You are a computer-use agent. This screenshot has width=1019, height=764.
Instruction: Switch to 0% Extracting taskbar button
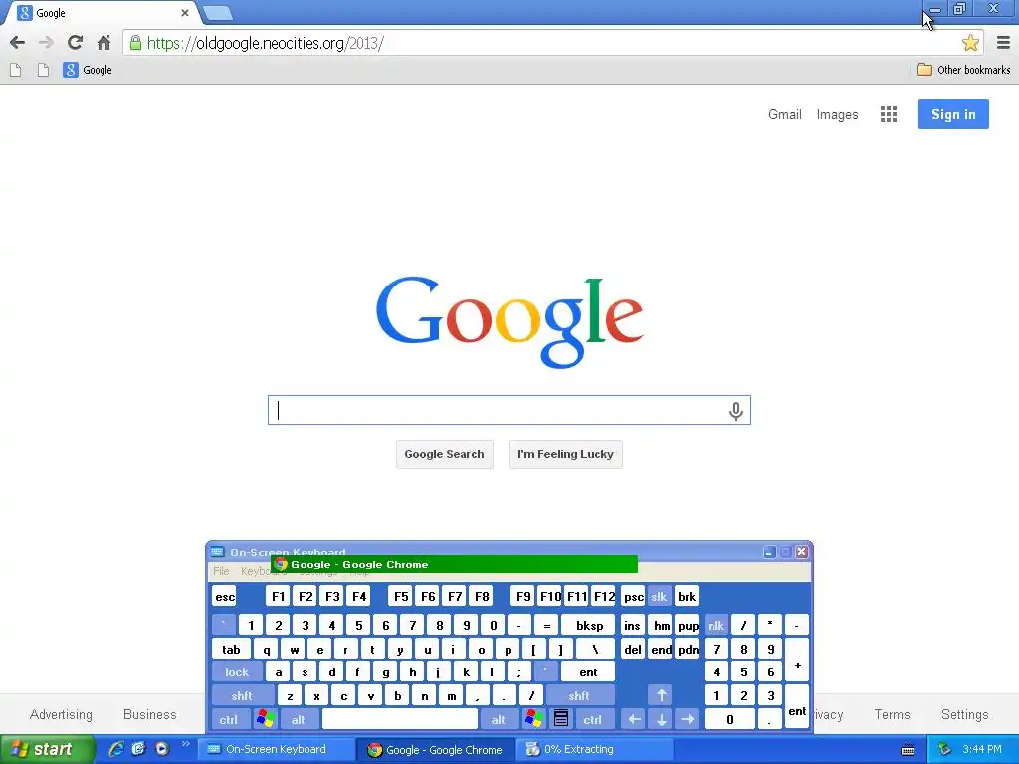point(594,750)
